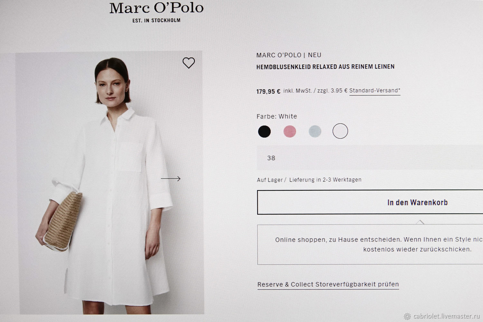Screen dimensions: 483x322
Task: Click the livemaster watermark snowflake icon
Action: [x=407, y=316]
